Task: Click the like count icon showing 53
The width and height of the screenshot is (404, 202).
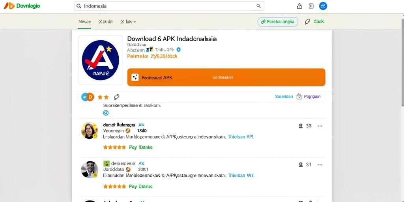Action: click(x=300, y=126)
